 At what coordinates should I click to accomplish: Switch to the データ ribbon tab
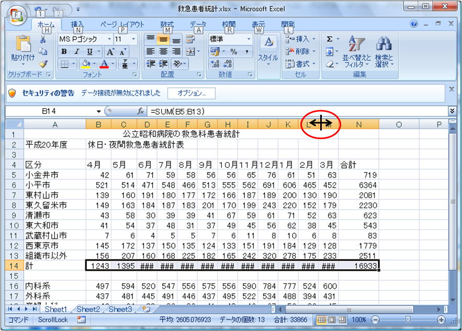click(198, 25)
